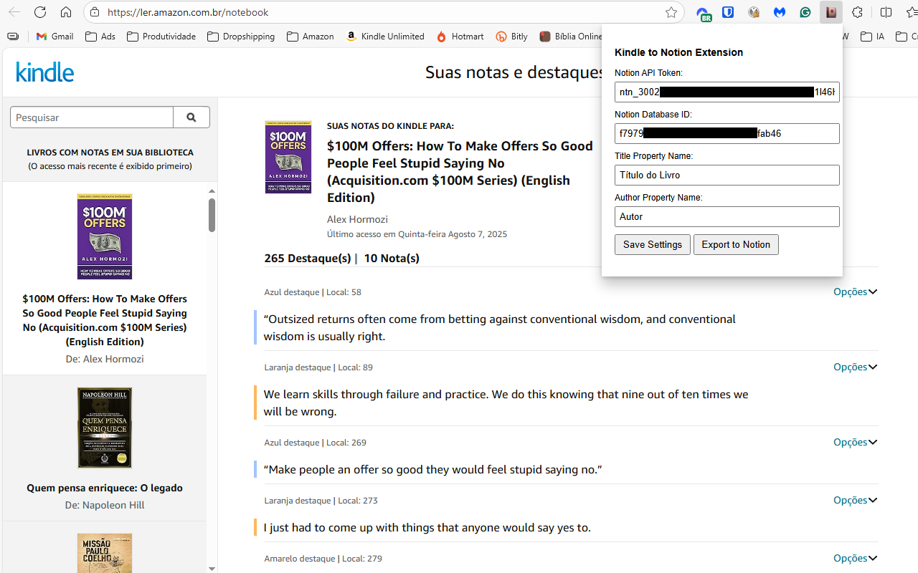Open Opções menu for highlight Local 279

pos(855,559)
